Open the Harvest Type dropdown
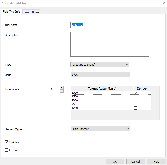The height and width of the screenshot is (165, 167). coord(100,129)
